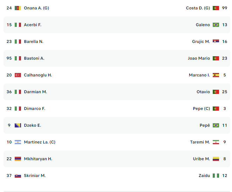Click Dimarco F. player name
This screenshot has width=232, height=192.
34,109
